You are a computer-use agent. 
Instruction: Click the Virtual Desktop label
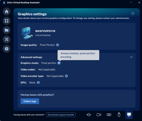(43, 35)
